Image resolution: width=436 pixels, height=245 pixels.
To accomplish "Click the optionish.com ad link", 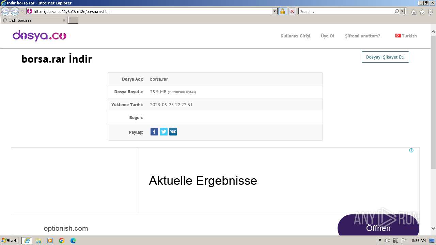I will [x=66, y=228].
